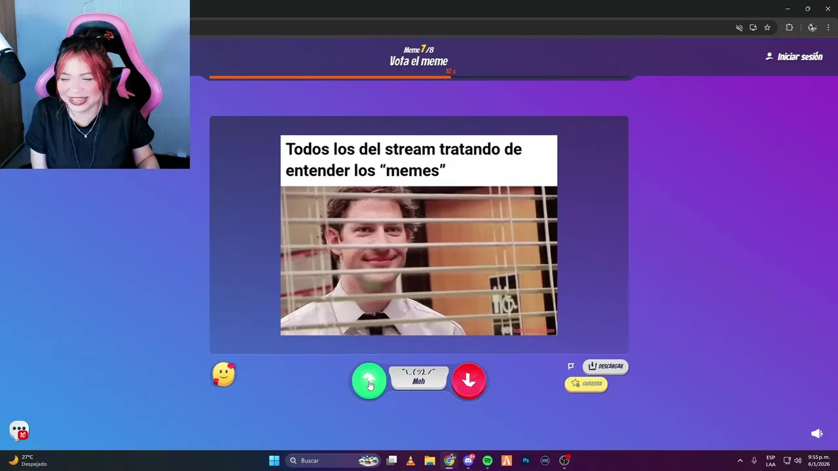Open the Chrome three-dot menu
Screen dimensions: 838x471
pos(828,27)
